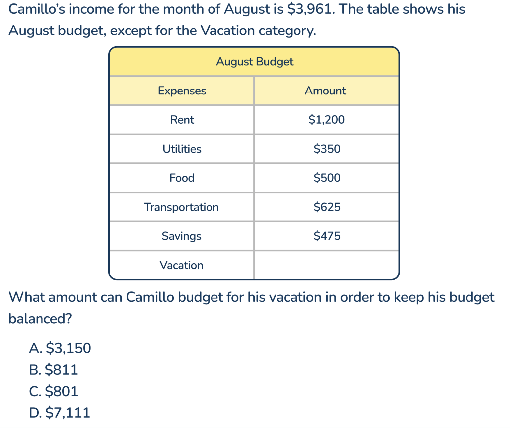
Task: Select answer choice A, $3,150
Action: [x=60, y=348]
